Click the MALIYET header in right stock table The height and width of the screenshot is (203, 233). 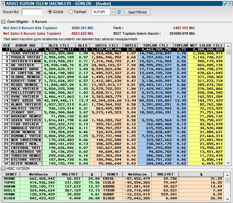(x=165, y=174)
